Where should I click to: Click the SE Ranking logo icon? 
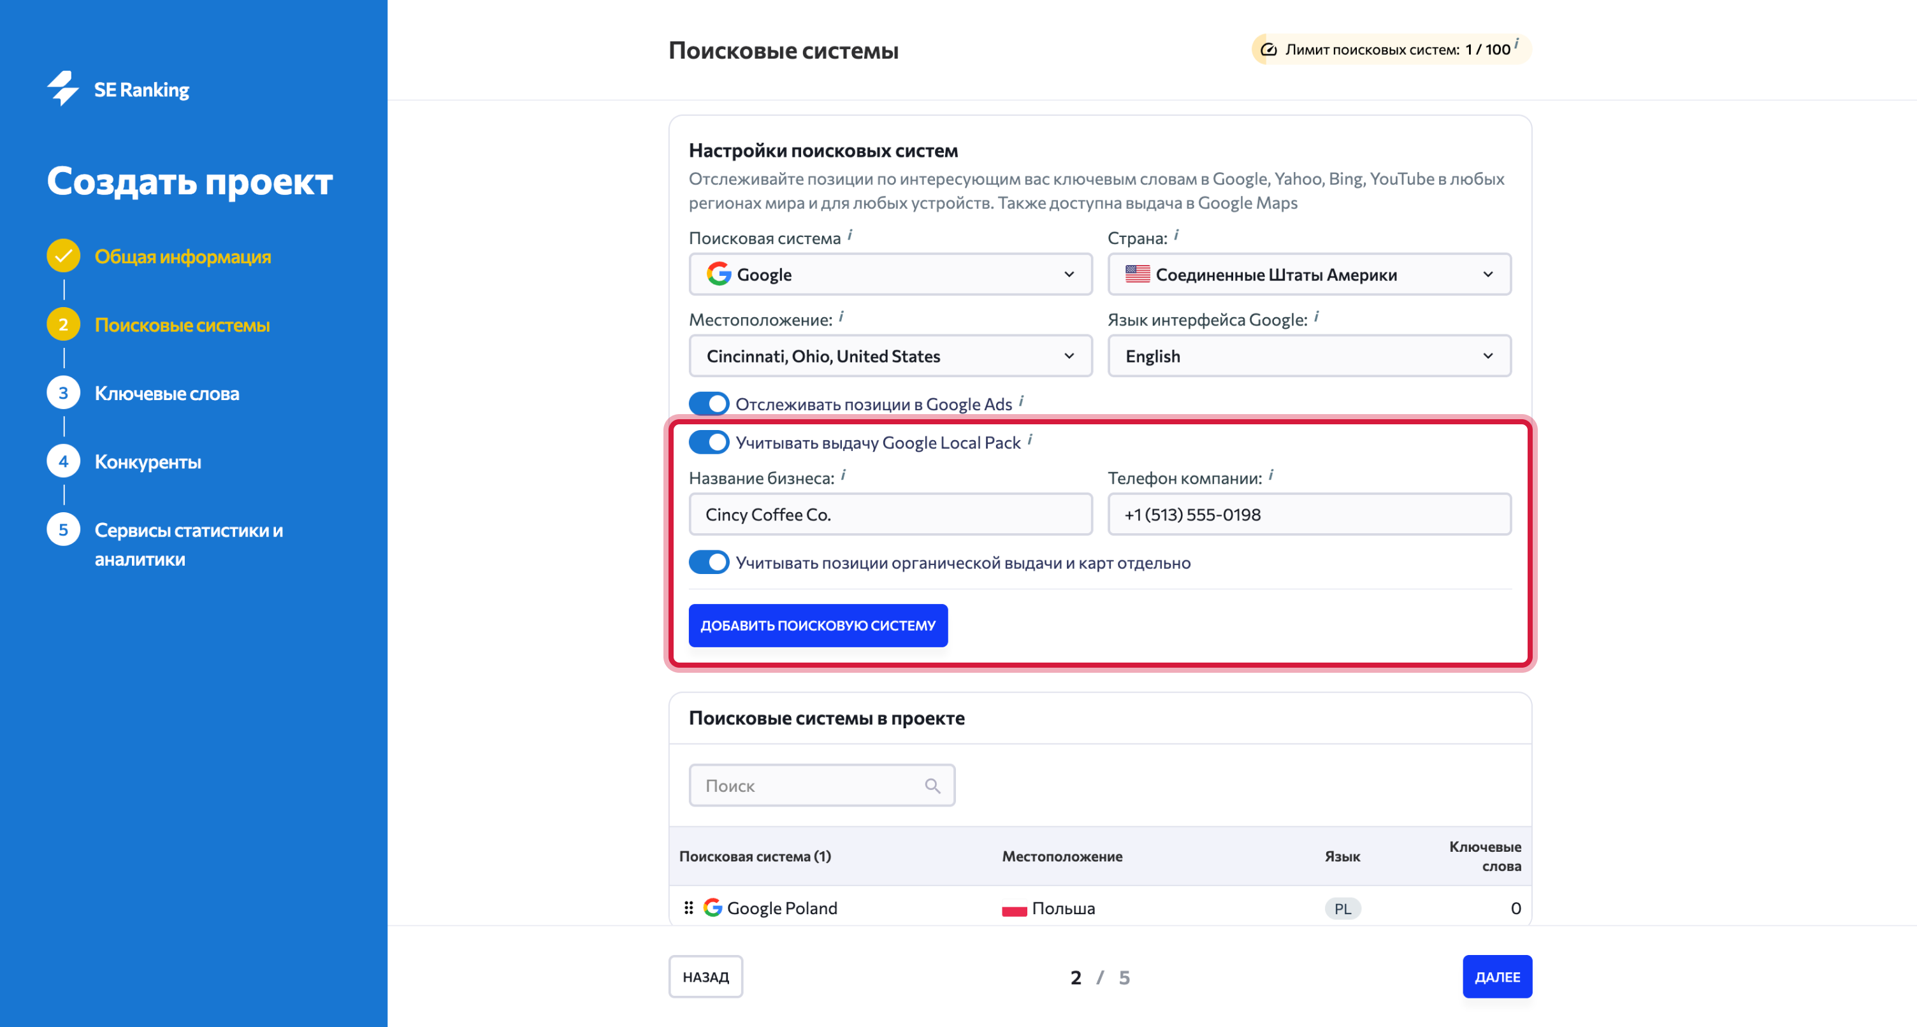(63, 89)
